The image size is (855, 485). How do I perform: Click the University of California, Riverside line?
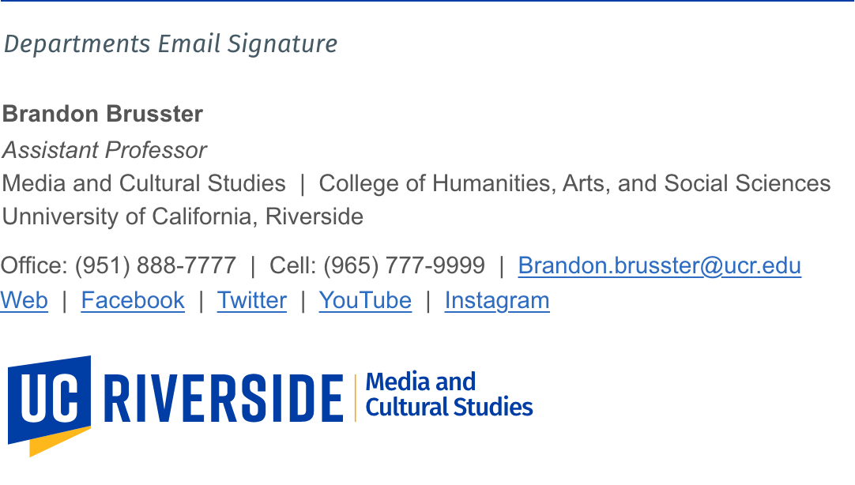pos(183,217)
